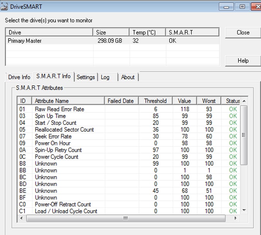The image size is (261, 235).
Task: Select Load / Unload Cycle Count row
Action: pyautogui.click(x=129, y=211)
